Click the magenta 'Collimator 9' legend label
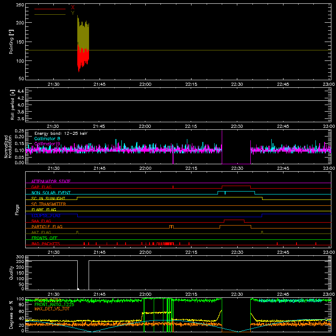The image size is (336, 336). (47, 144)
